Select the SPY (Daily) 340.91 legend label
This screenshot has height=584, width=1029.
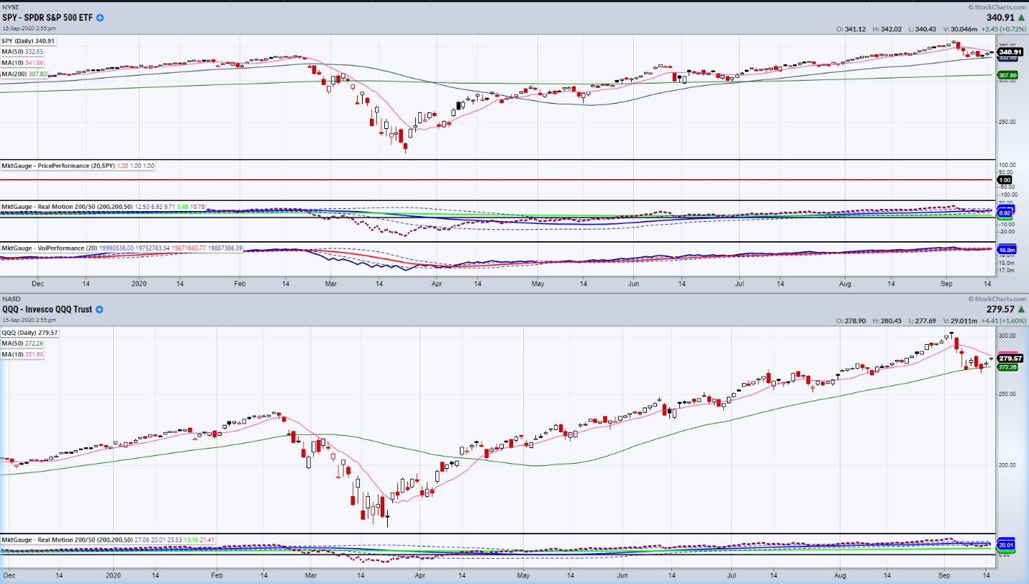pos(28,41)
